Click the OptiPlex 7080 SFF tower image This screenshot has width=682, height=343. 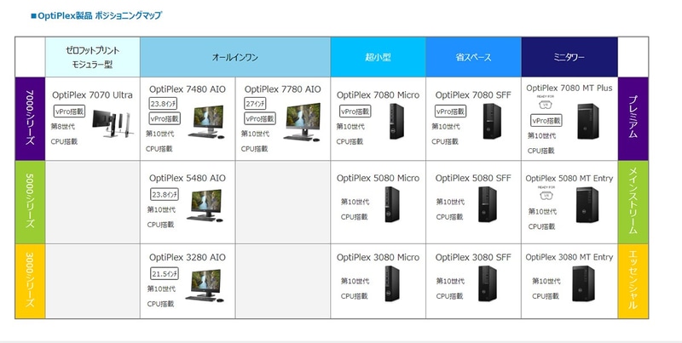(x=492, y=121)
